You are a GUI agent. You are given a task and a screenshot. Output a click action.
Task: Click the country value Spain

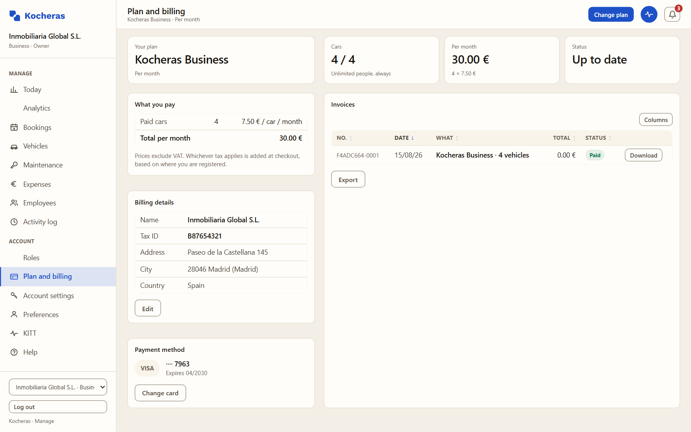(196, 285)
